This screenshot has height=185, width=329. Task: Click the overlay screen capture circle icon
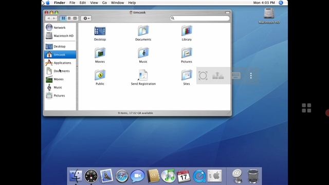click(203, 76)
